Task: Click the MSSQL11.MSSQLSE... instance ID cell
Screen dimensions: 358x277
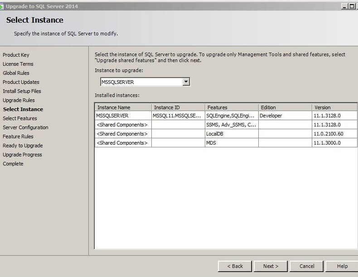Action: [x=178, y=116]
